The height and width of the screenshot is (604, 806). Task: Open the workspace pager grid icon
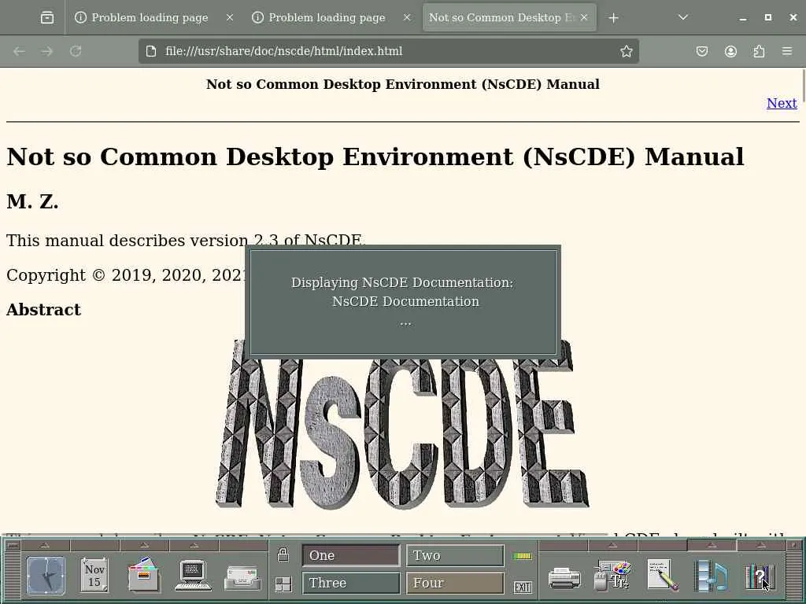283,584
